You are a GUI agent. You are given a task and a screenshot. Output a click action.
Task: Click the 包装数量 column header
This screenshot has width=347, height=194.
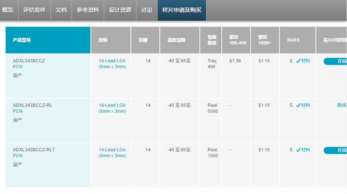pos(211,40)
